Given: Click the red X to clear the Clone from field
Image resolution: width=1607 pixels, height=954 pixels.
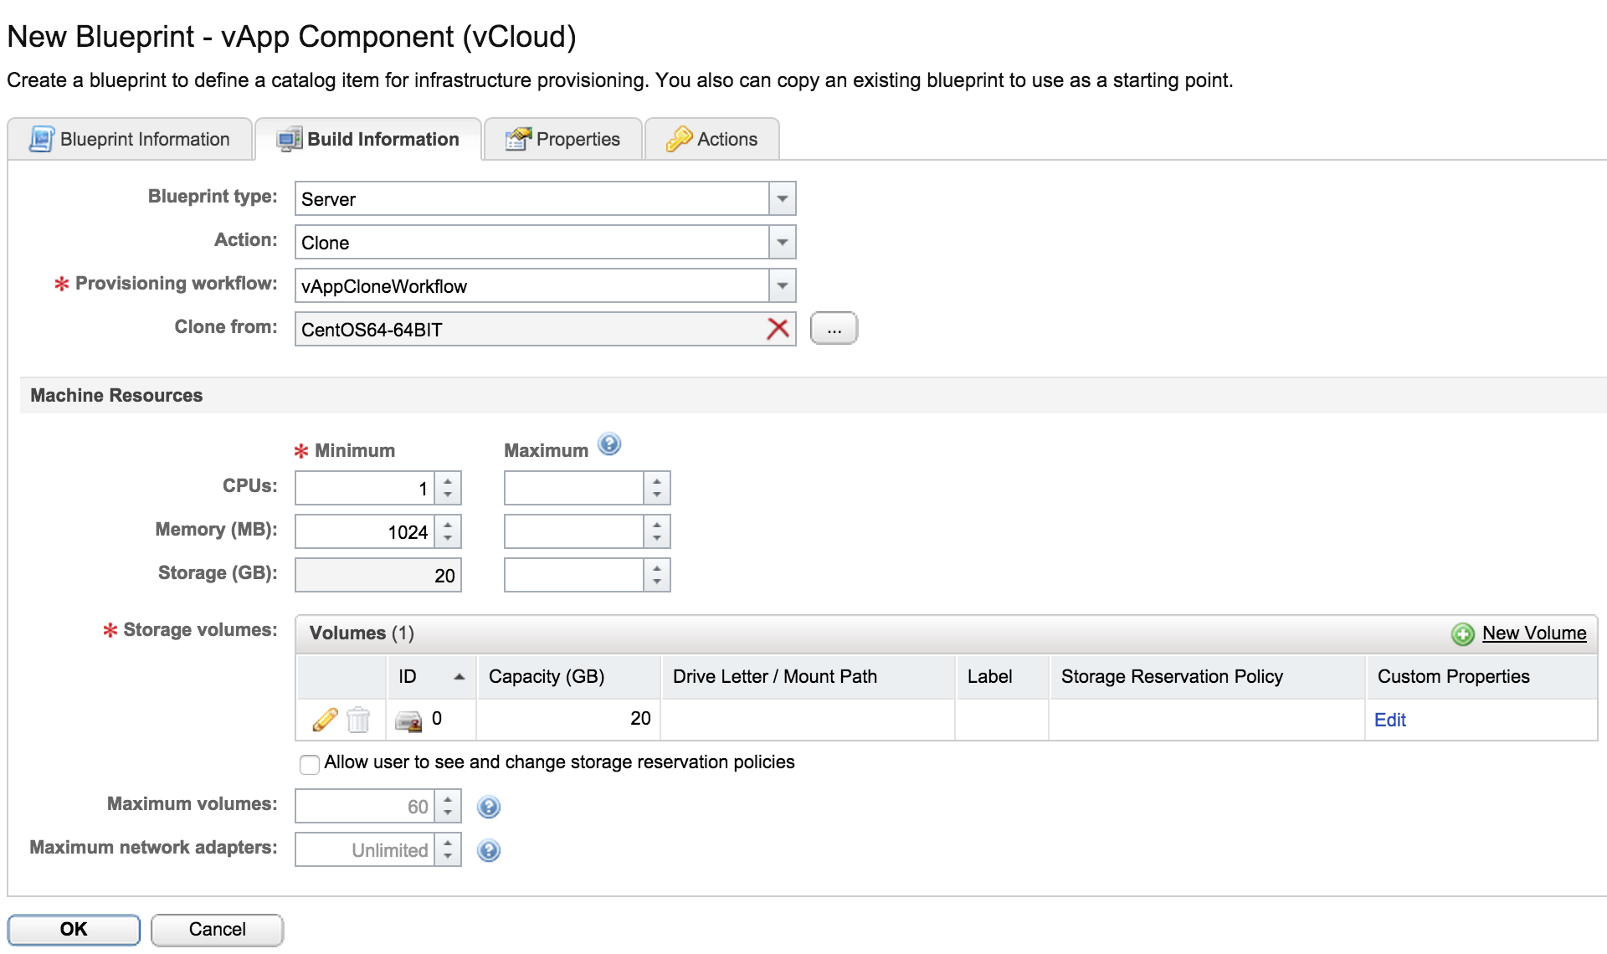Looking at the screenshot, I should coord(778,329).
